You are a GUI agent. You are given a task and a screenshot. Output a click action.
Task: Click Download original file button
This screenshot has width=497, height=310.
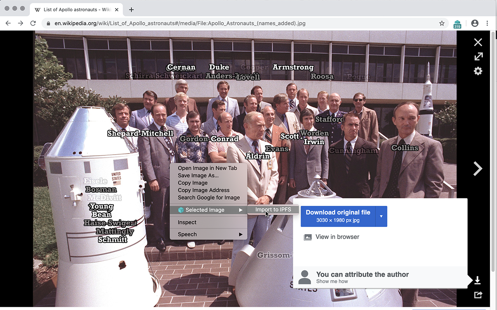338,216
